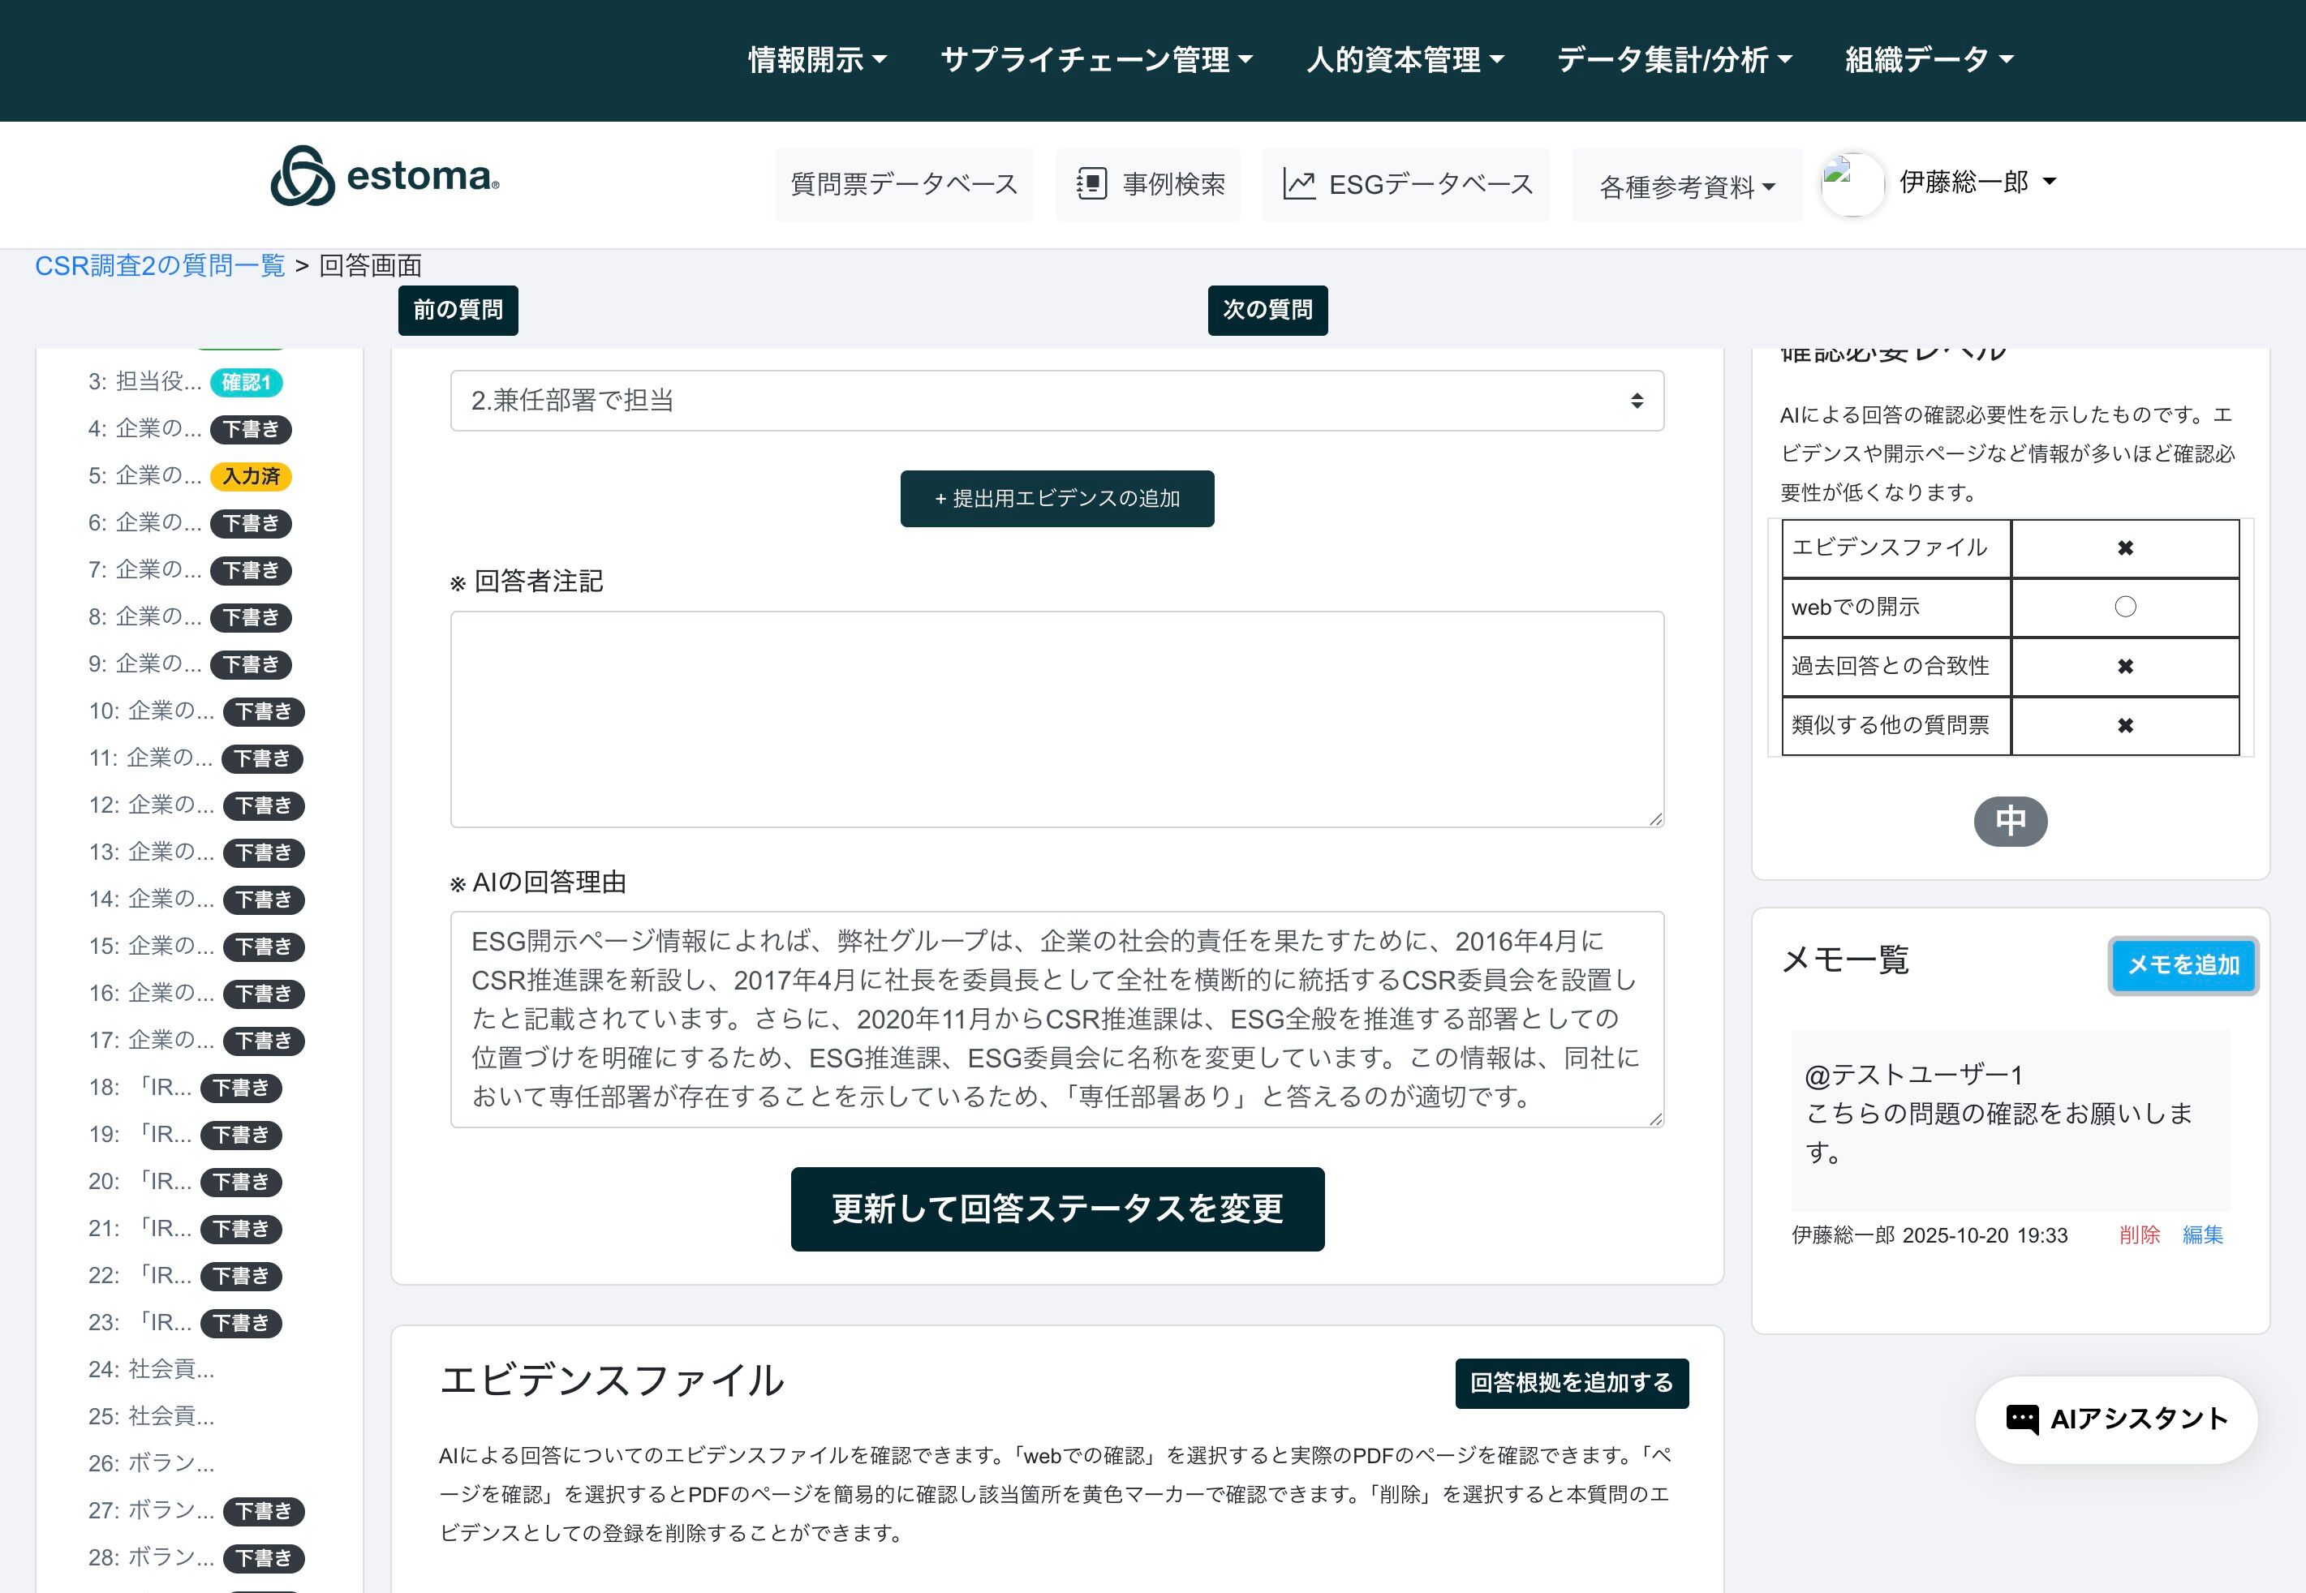Viewport: 2306px width, 1593px height.
Task: Click the user avatar image
Action: click(x=1851, y=183)
